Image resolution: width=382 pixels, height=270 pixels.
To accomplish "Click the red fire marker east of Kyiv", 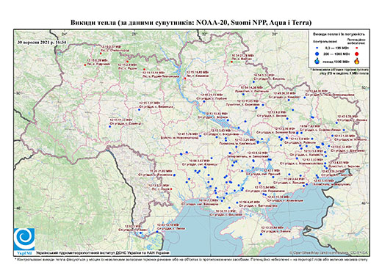I will coord(185,79).
